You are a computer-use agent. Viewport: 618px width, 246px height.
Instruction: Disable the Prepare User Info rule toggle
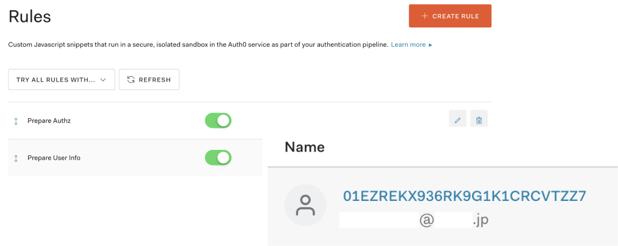point(218,158)
